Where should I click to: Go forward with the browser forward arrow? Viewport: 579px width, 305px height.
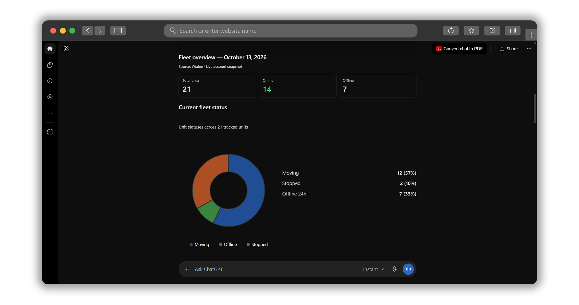click(x=100, y=31)
